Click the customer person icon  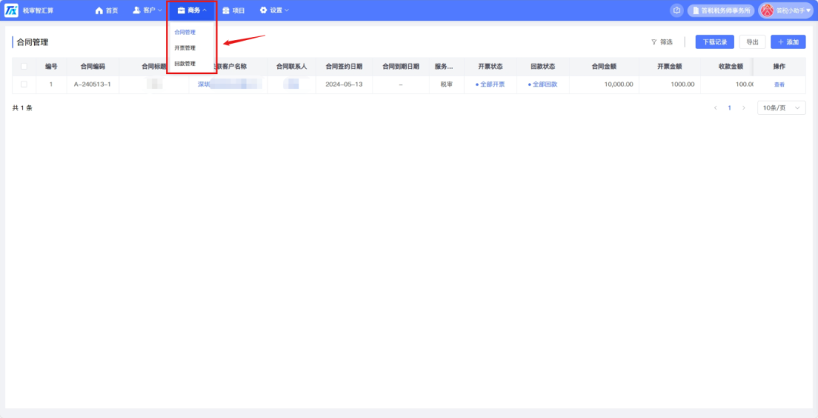tap(136, 11)
